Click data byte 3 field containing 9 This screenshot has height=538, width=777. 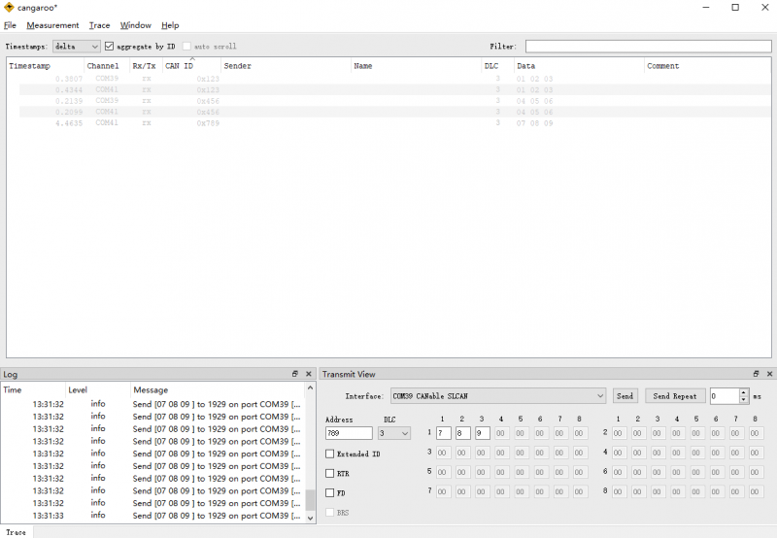pyautogui.click(x=483, y=433)
